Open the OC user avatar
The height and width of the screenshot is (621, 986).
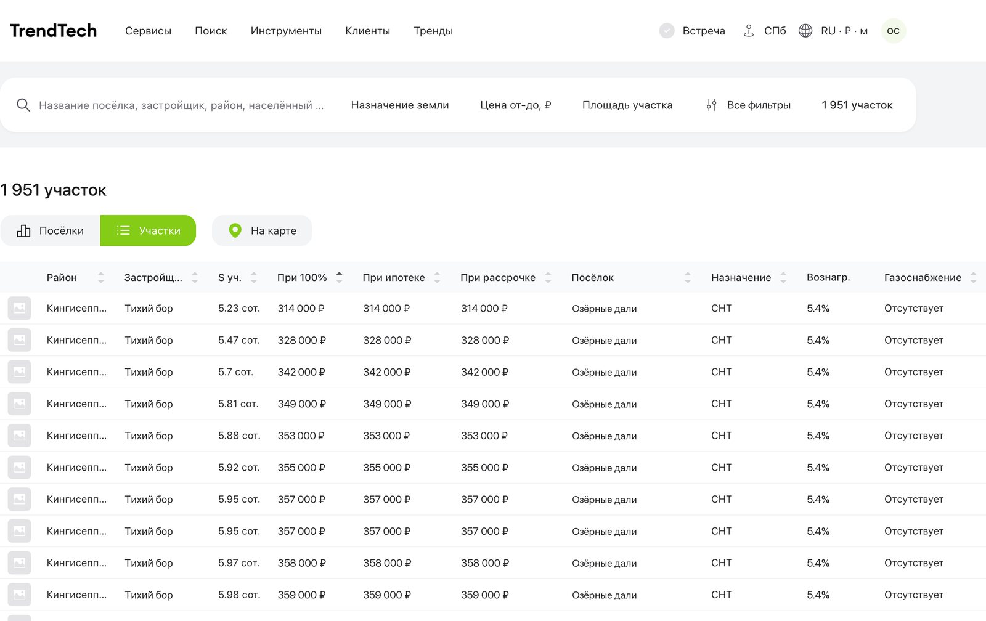tap(894, 31)
